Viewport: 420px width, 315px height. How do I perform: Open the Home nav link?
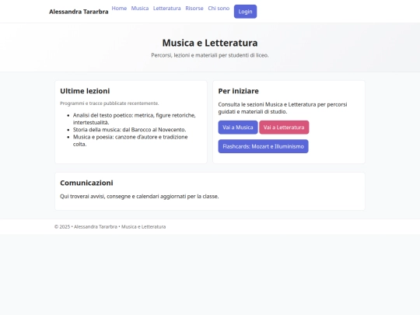(x=119, y=9)
